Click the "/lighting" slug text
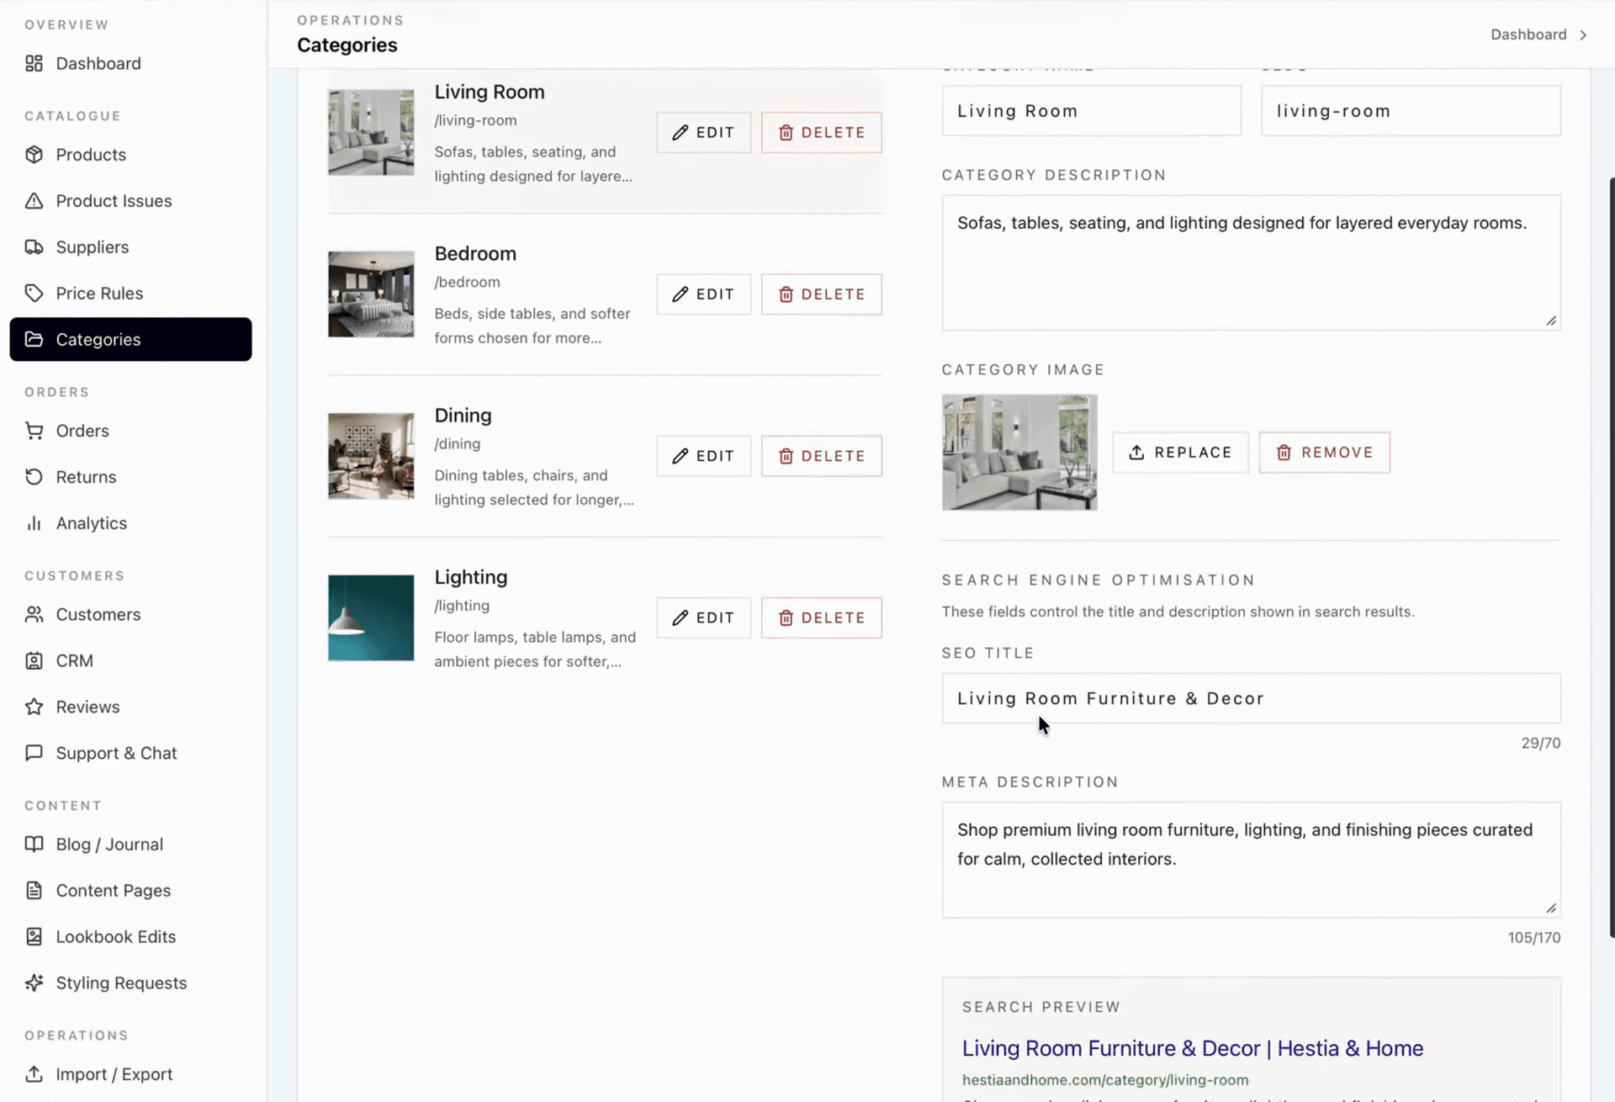Screen dimensions: 1615x1102 (x=462, y=606)
